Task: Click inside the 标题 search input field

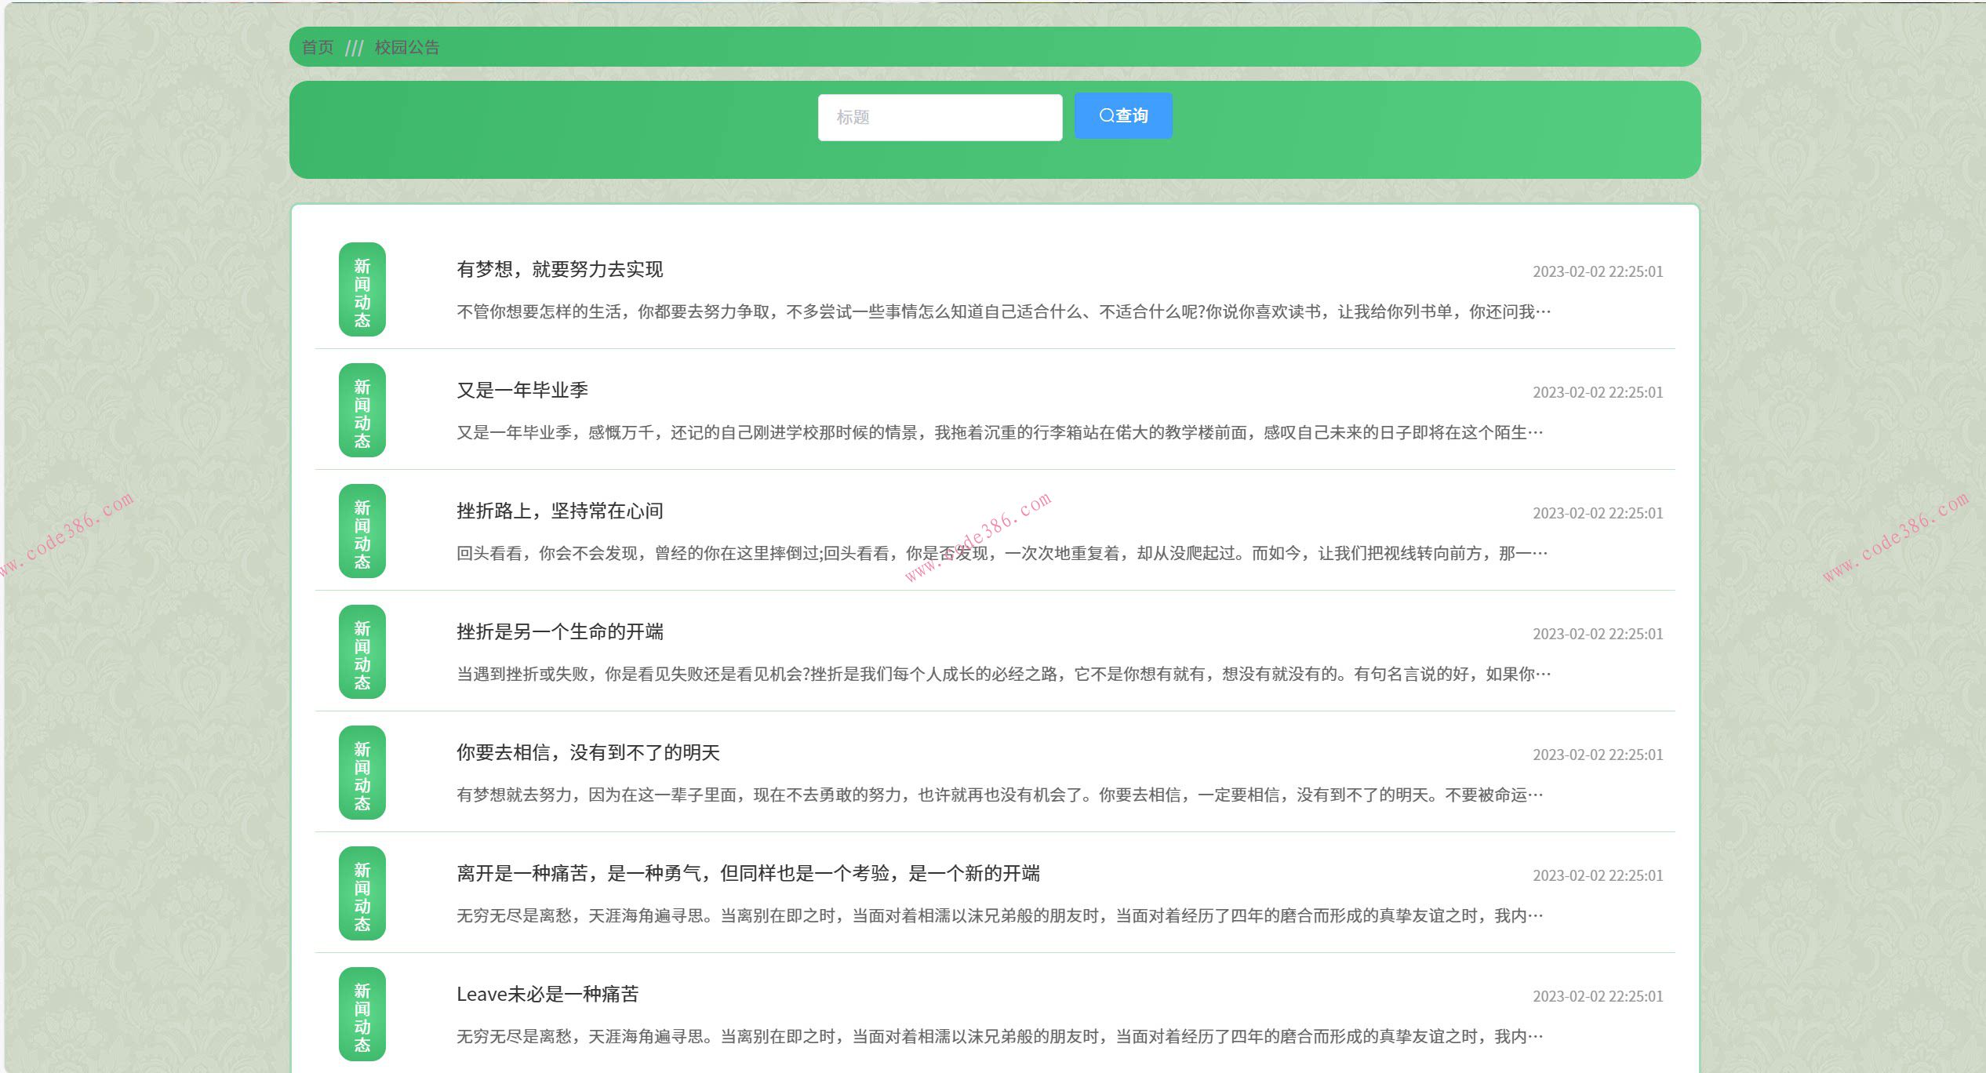Action: click(940, 116)
